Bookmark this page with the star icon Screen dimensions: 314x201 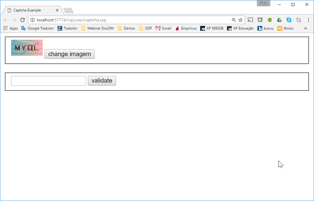pos(241,20)
